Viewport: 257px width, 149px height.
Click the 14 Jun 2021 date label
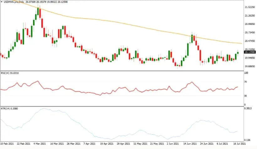pyautogui.click(x=190, y=144)
